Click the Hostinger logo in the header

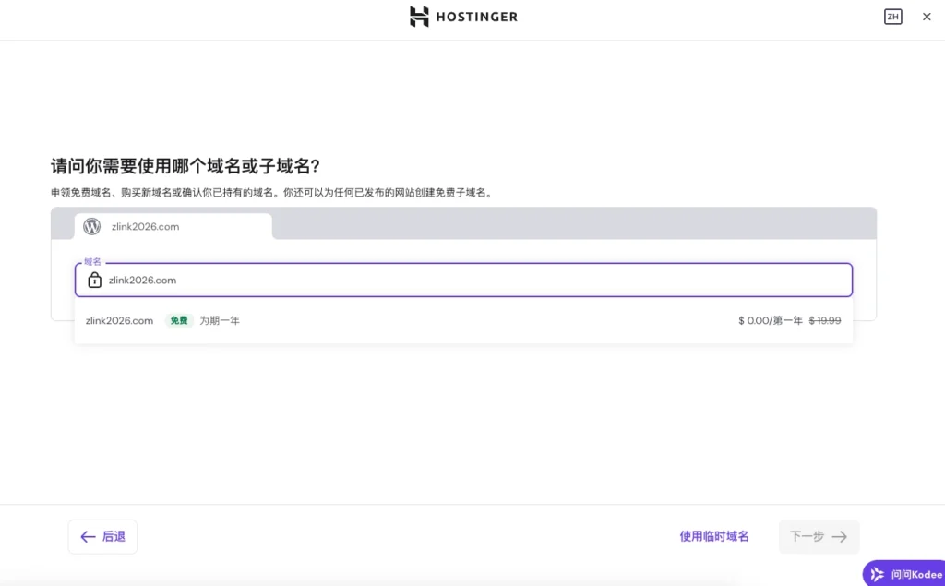click(x=463, y=17)
